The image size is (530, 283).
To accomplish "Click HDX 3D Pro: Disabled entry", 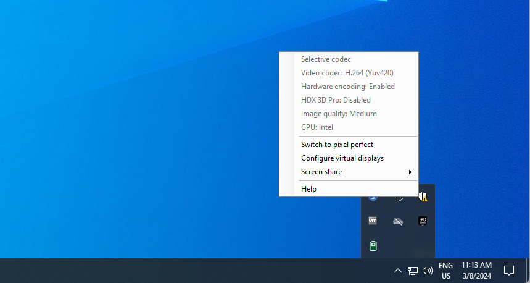I will [x=336, y=100].
